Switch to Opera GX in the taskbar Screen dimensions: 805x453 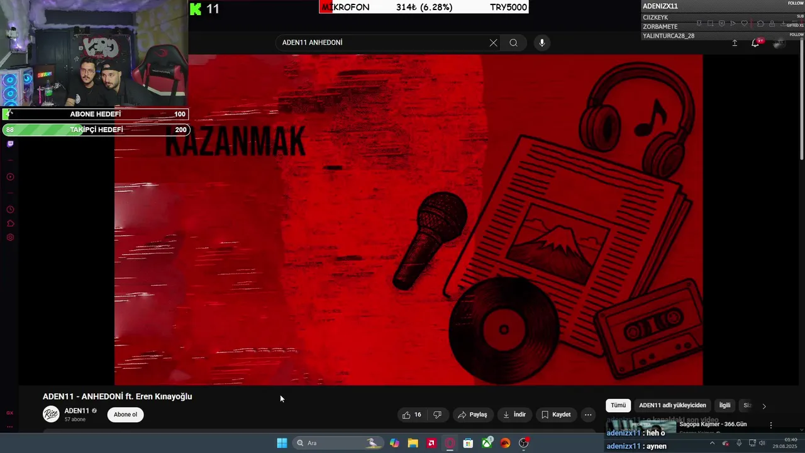450,443
